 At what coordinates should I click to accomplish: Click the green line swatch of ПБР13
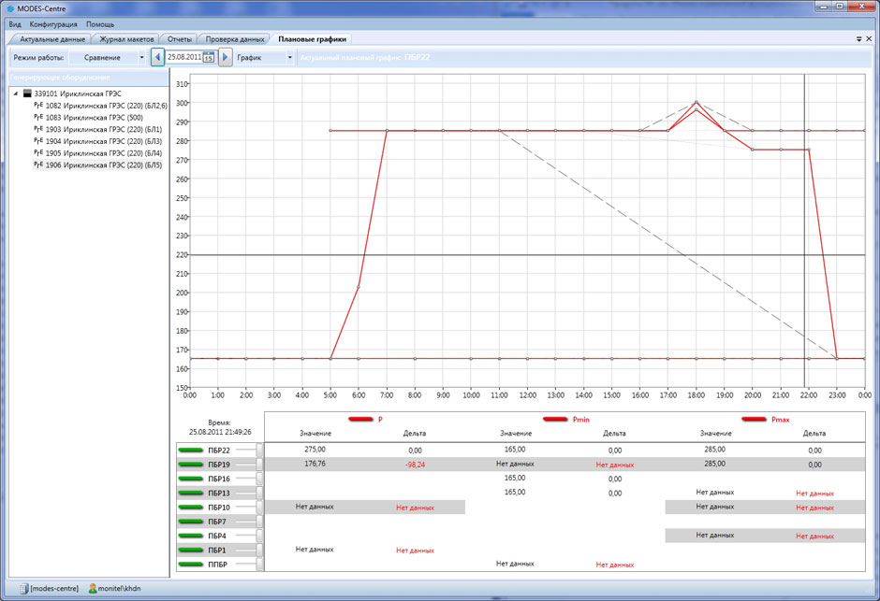tap(190, 493)
